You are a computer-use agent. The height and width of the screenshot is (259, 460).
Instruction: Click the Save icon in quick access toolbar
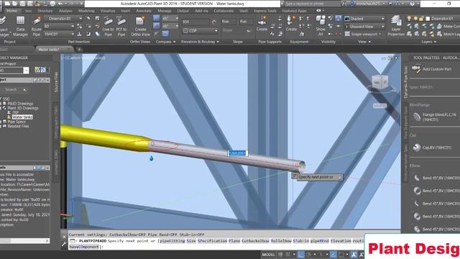22,4
